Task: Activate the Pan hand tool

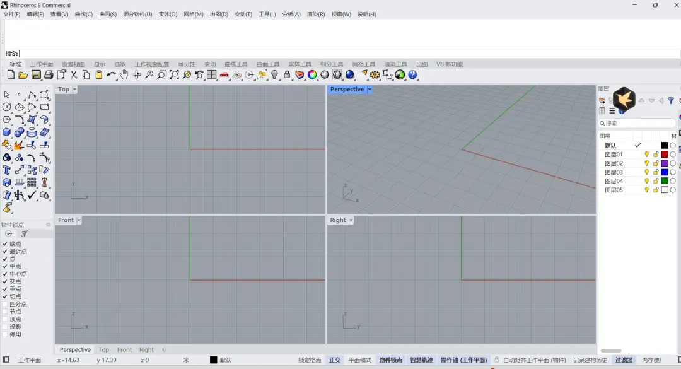Action: (124, 75)
